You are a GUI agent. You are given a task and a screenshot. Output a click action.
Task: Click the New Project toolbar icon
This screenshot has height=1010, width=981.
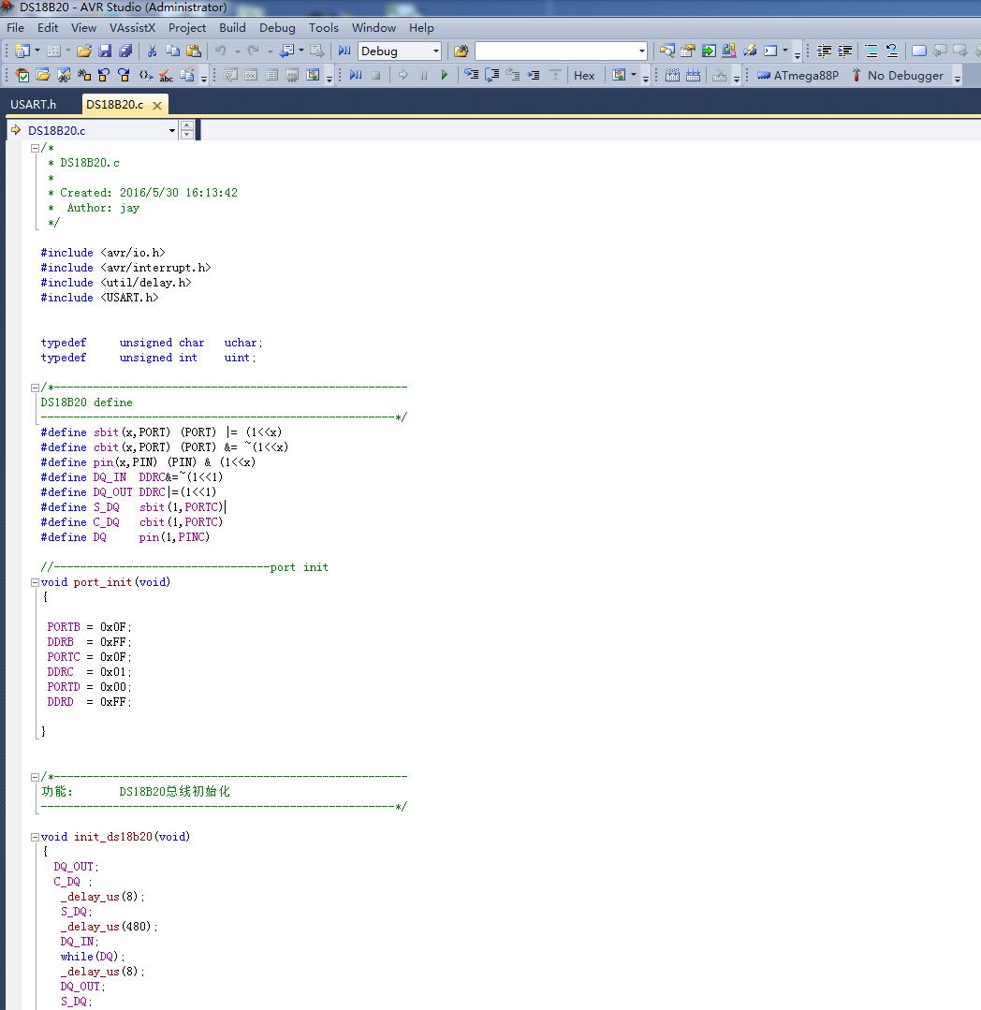22,51
